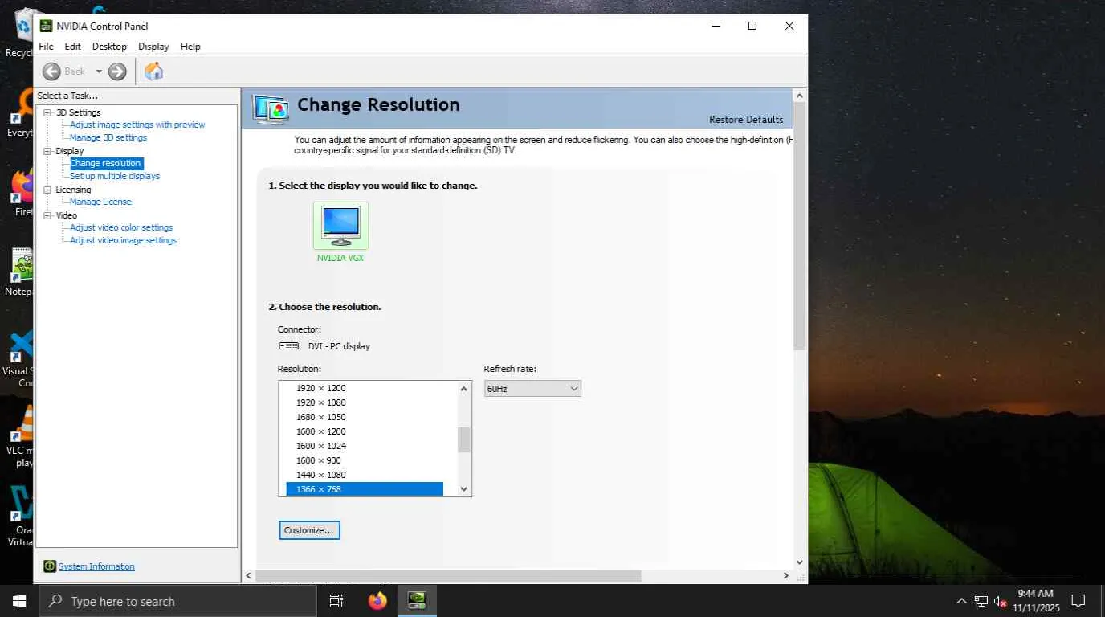Open Adjust image settings with preview
This screenshot has height=617, width=1105.
137,125
